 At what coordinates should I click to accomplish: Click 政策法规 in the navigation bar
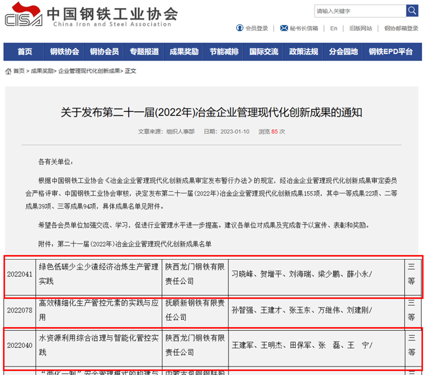click(304, 52)
